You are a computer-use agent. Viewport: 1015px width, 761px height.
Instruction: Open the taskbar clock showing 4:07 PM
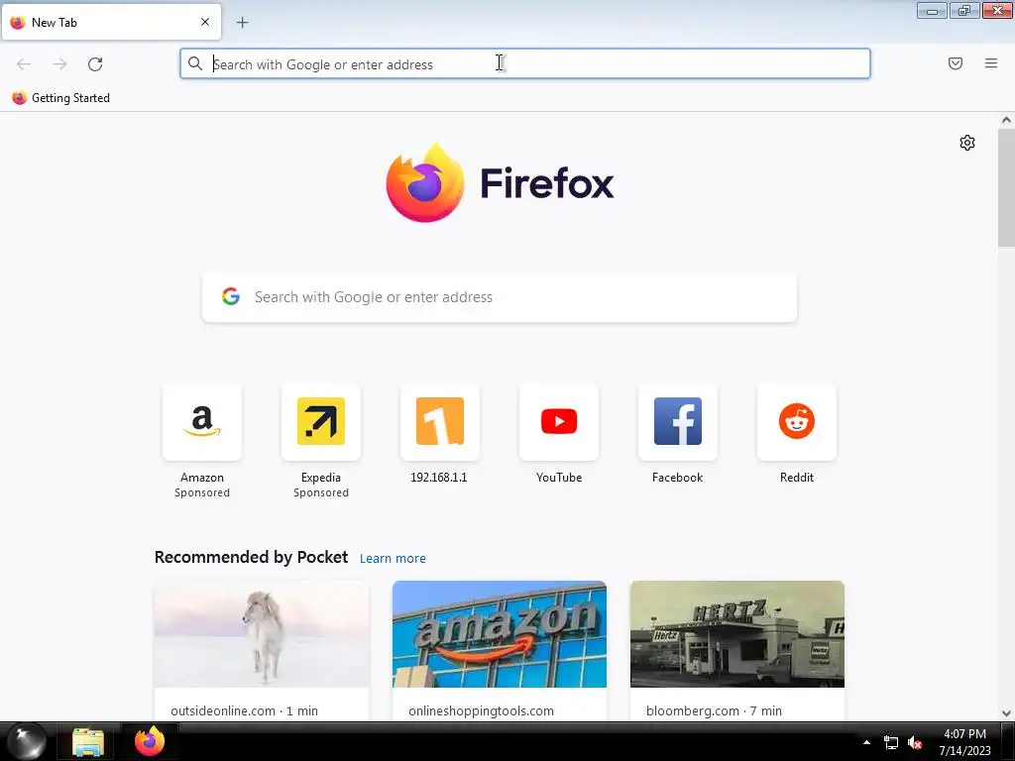pos(964,742)
